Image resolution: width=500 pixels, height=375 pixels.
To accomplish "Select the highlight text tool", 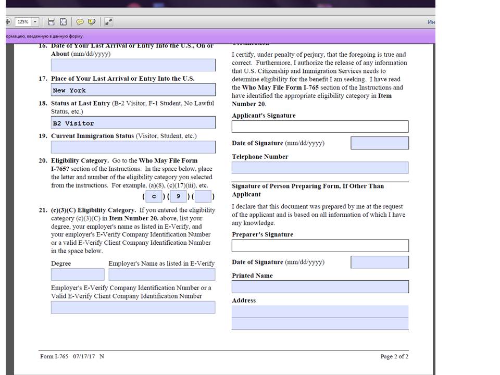I will [92, 22].
